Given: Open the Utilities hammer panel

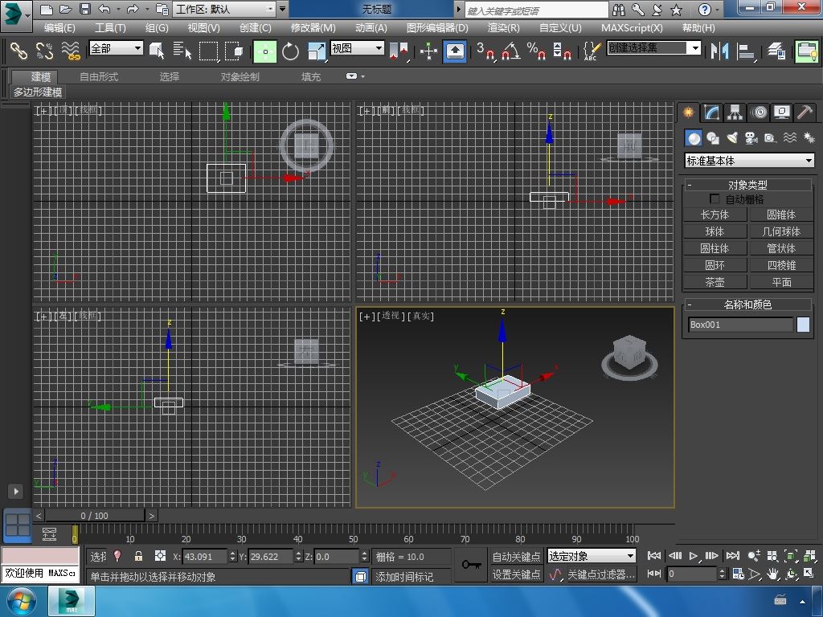Looking at the screenshot, I should (x=805, y=112).
